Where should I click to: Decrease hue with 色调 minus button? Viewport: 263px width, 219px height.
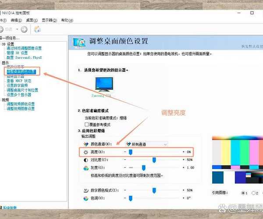point(125,198)
